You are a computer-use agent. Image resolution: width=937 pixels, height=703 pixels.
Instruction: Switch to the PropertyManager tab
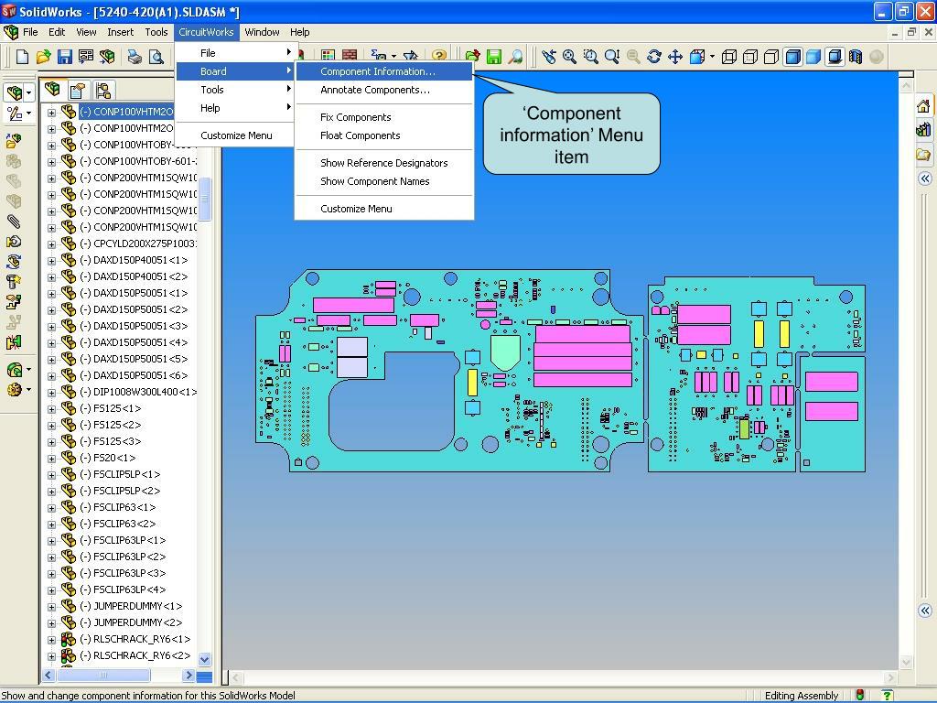coord(78,91)
